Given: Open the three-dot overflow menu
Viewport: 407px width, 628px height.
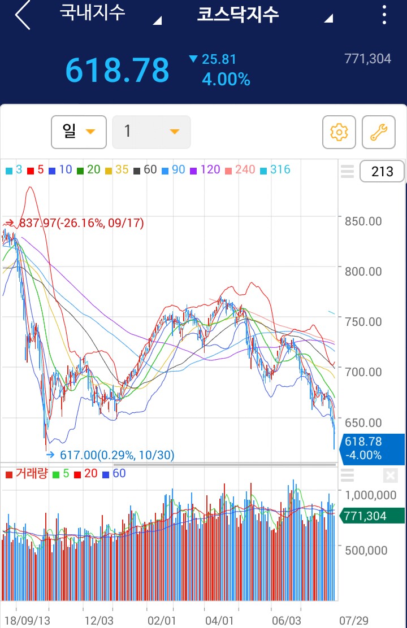Looking at the screenshot, I should click(x=384, y=15).
